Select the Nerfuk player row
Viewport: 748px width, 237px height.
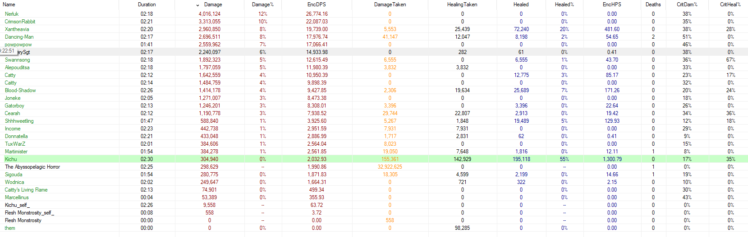(x=12, y=14)
